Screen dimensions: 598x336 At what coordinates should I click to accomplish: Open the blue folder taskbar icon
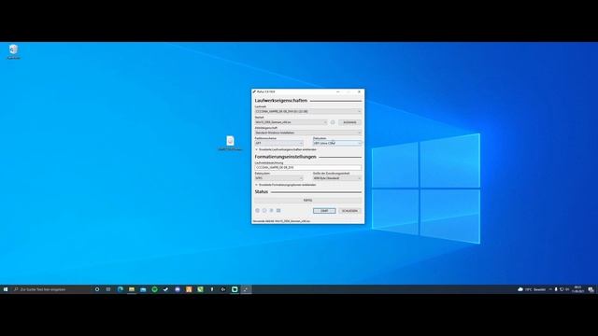tap(143, 289)
